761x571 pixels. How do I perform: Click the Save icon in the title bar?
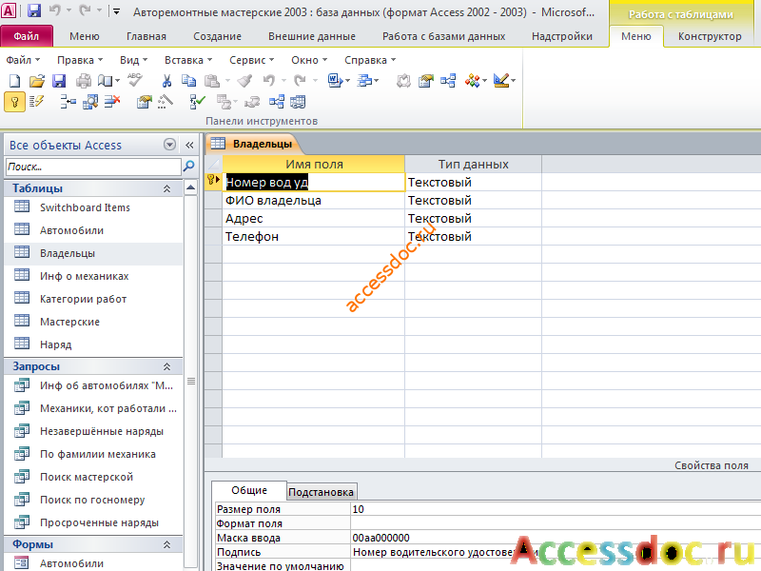(x=33, y=10)
